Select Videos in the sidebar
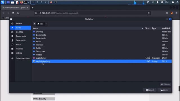This screenshot has width=180, height=101. pos(21,53)
